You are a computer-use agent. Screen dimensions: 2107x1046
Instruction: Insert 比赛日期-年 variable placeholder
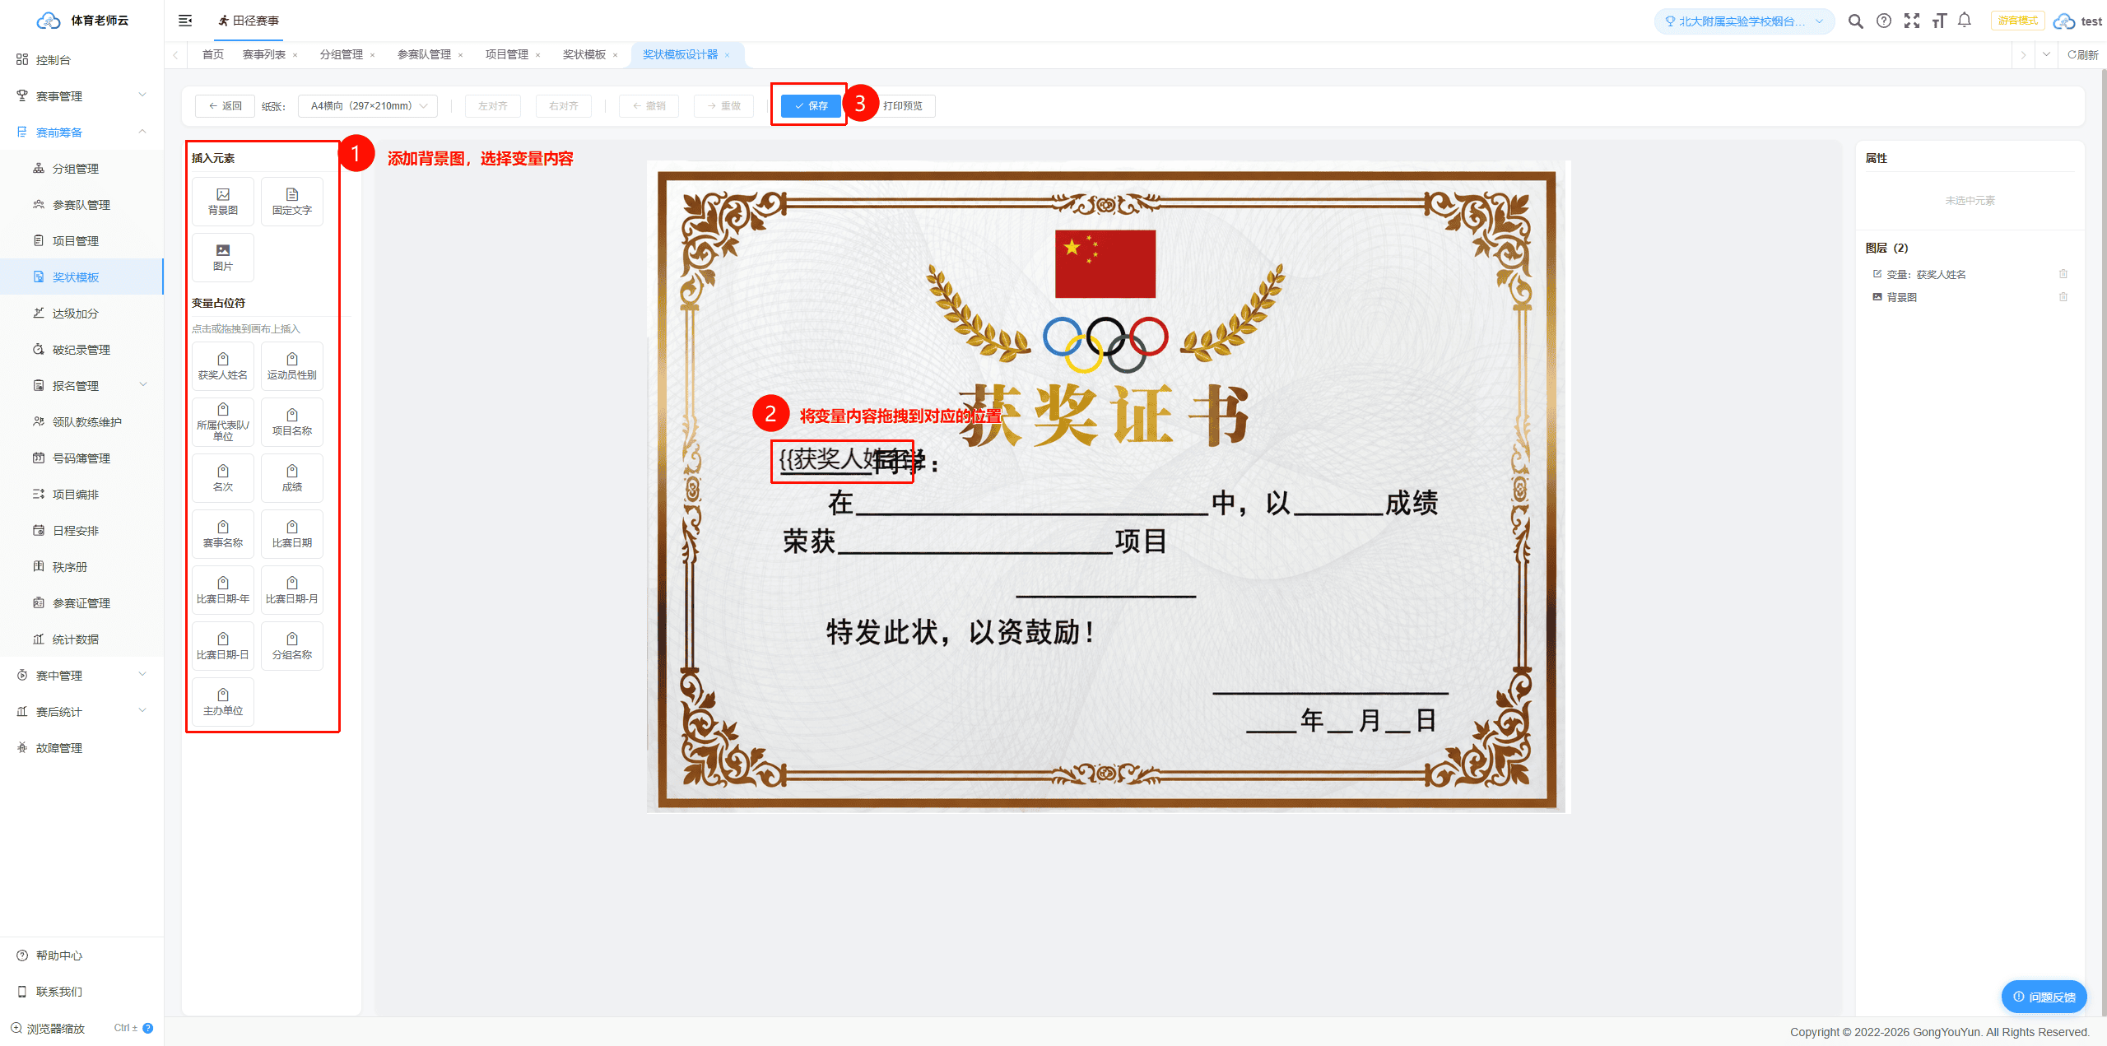coord(223,590)
